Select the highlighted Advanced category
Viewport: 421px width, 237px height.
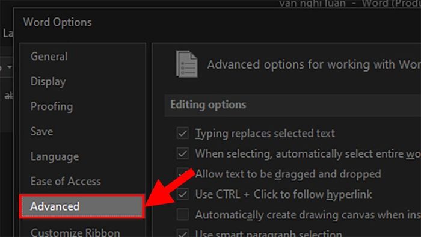point(82,206)
